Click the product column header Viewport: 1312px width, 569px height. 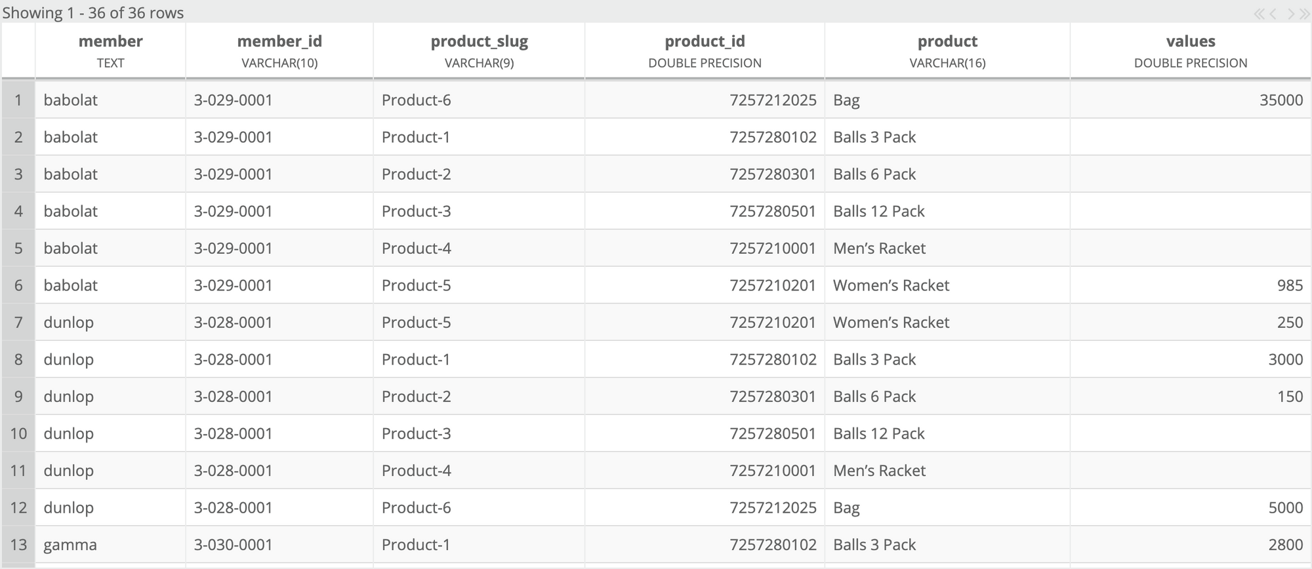pos(947,51)
